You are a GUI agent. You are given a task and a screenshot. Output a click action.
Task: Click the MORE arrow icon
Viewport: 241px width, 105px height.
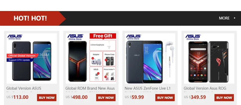point(235,18)
